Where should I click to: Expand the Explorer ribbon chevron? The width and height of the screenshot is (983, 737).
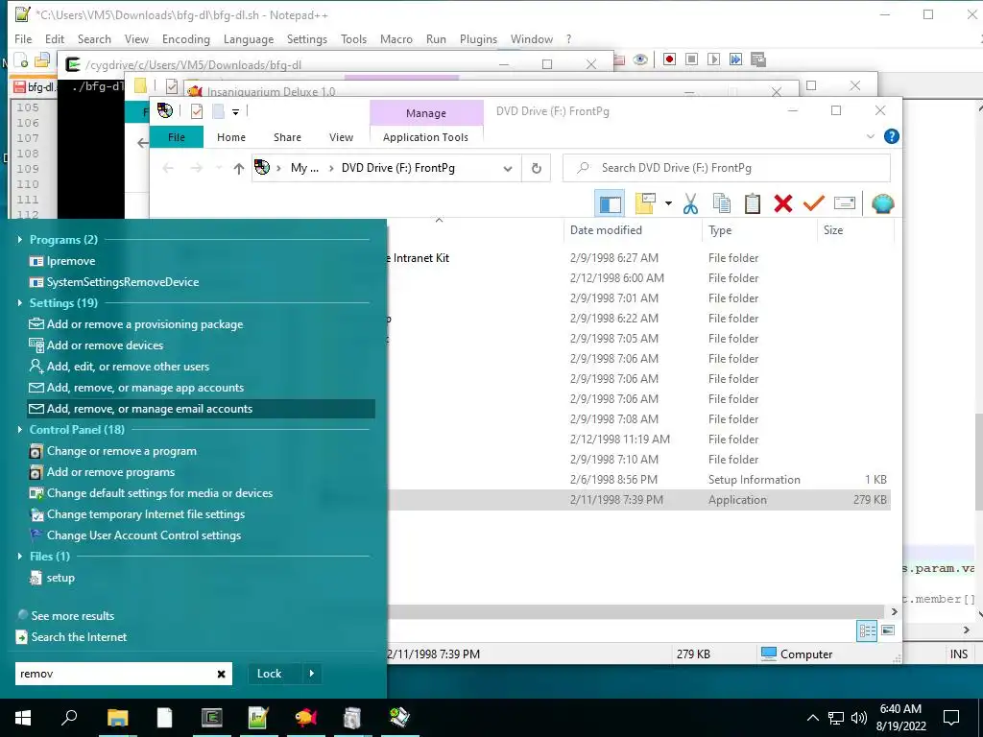click(x=870, y=136)
